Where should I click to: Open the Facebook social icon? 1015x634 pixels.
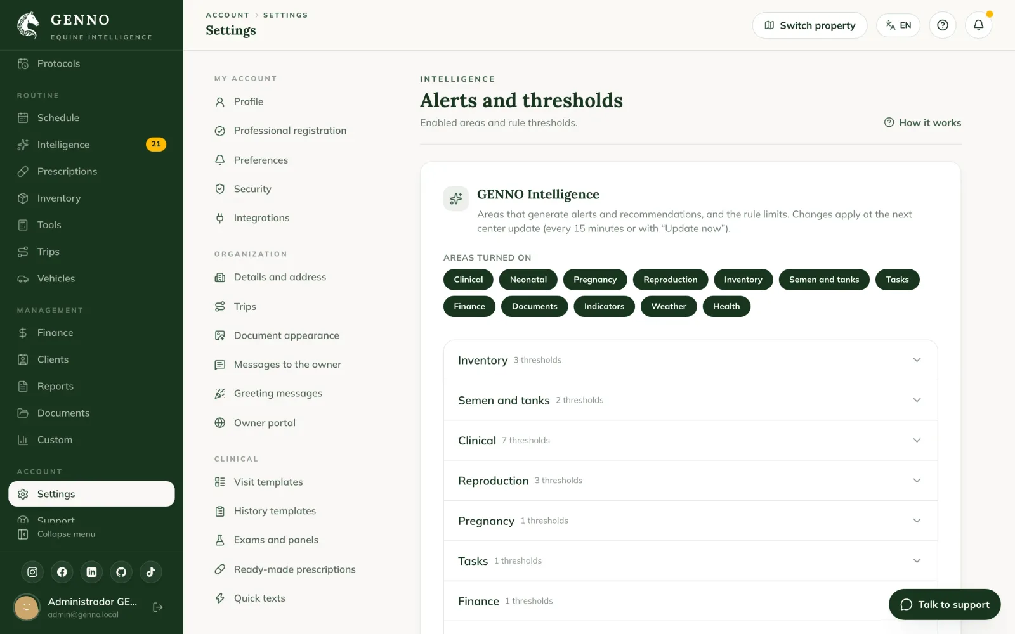point(62,572)
